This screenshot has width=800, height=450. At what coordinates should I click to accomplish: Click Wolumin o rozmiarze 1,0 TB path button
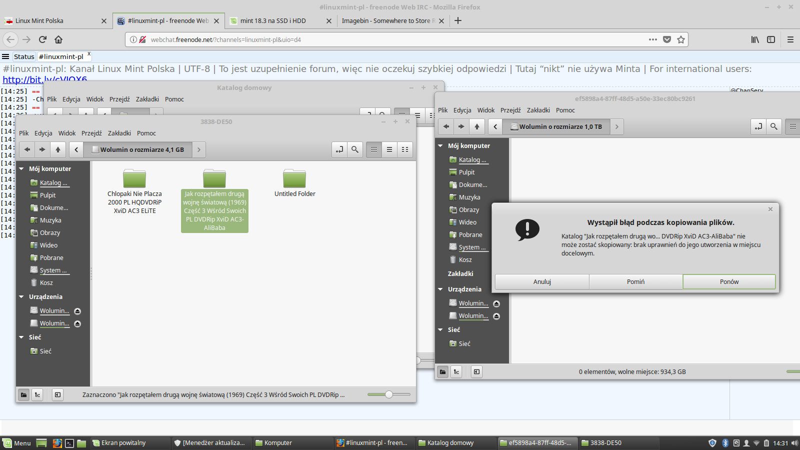[556, 126]
